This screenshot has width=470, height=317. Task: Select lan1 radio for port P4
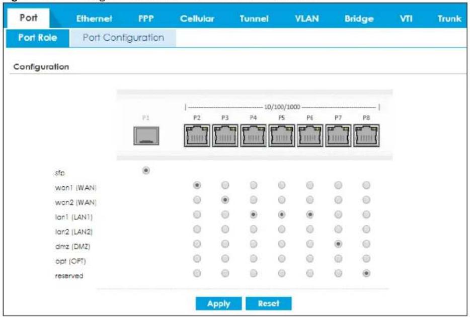tap(253, 215)
